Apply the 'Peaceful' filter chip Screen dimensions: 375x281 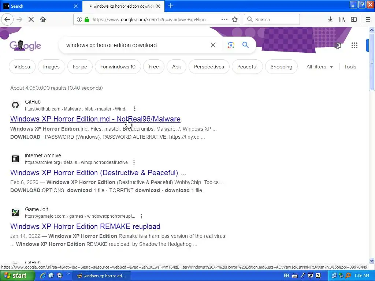247,67
